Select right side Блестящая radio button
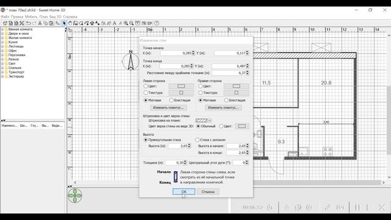This screenshot has height=220, width=391. coord(226,100)
